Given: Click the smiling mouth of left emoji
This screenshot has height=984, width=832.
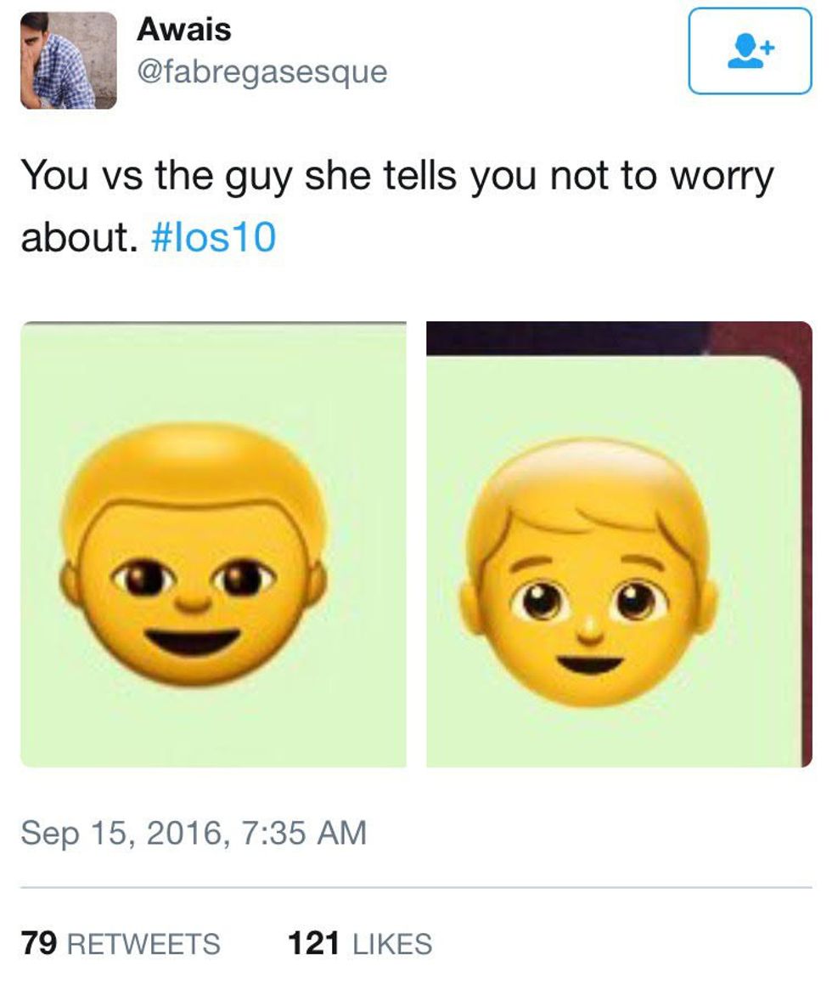Looking at the screenshot, I should pyautogui.click(x=194, y=644).
